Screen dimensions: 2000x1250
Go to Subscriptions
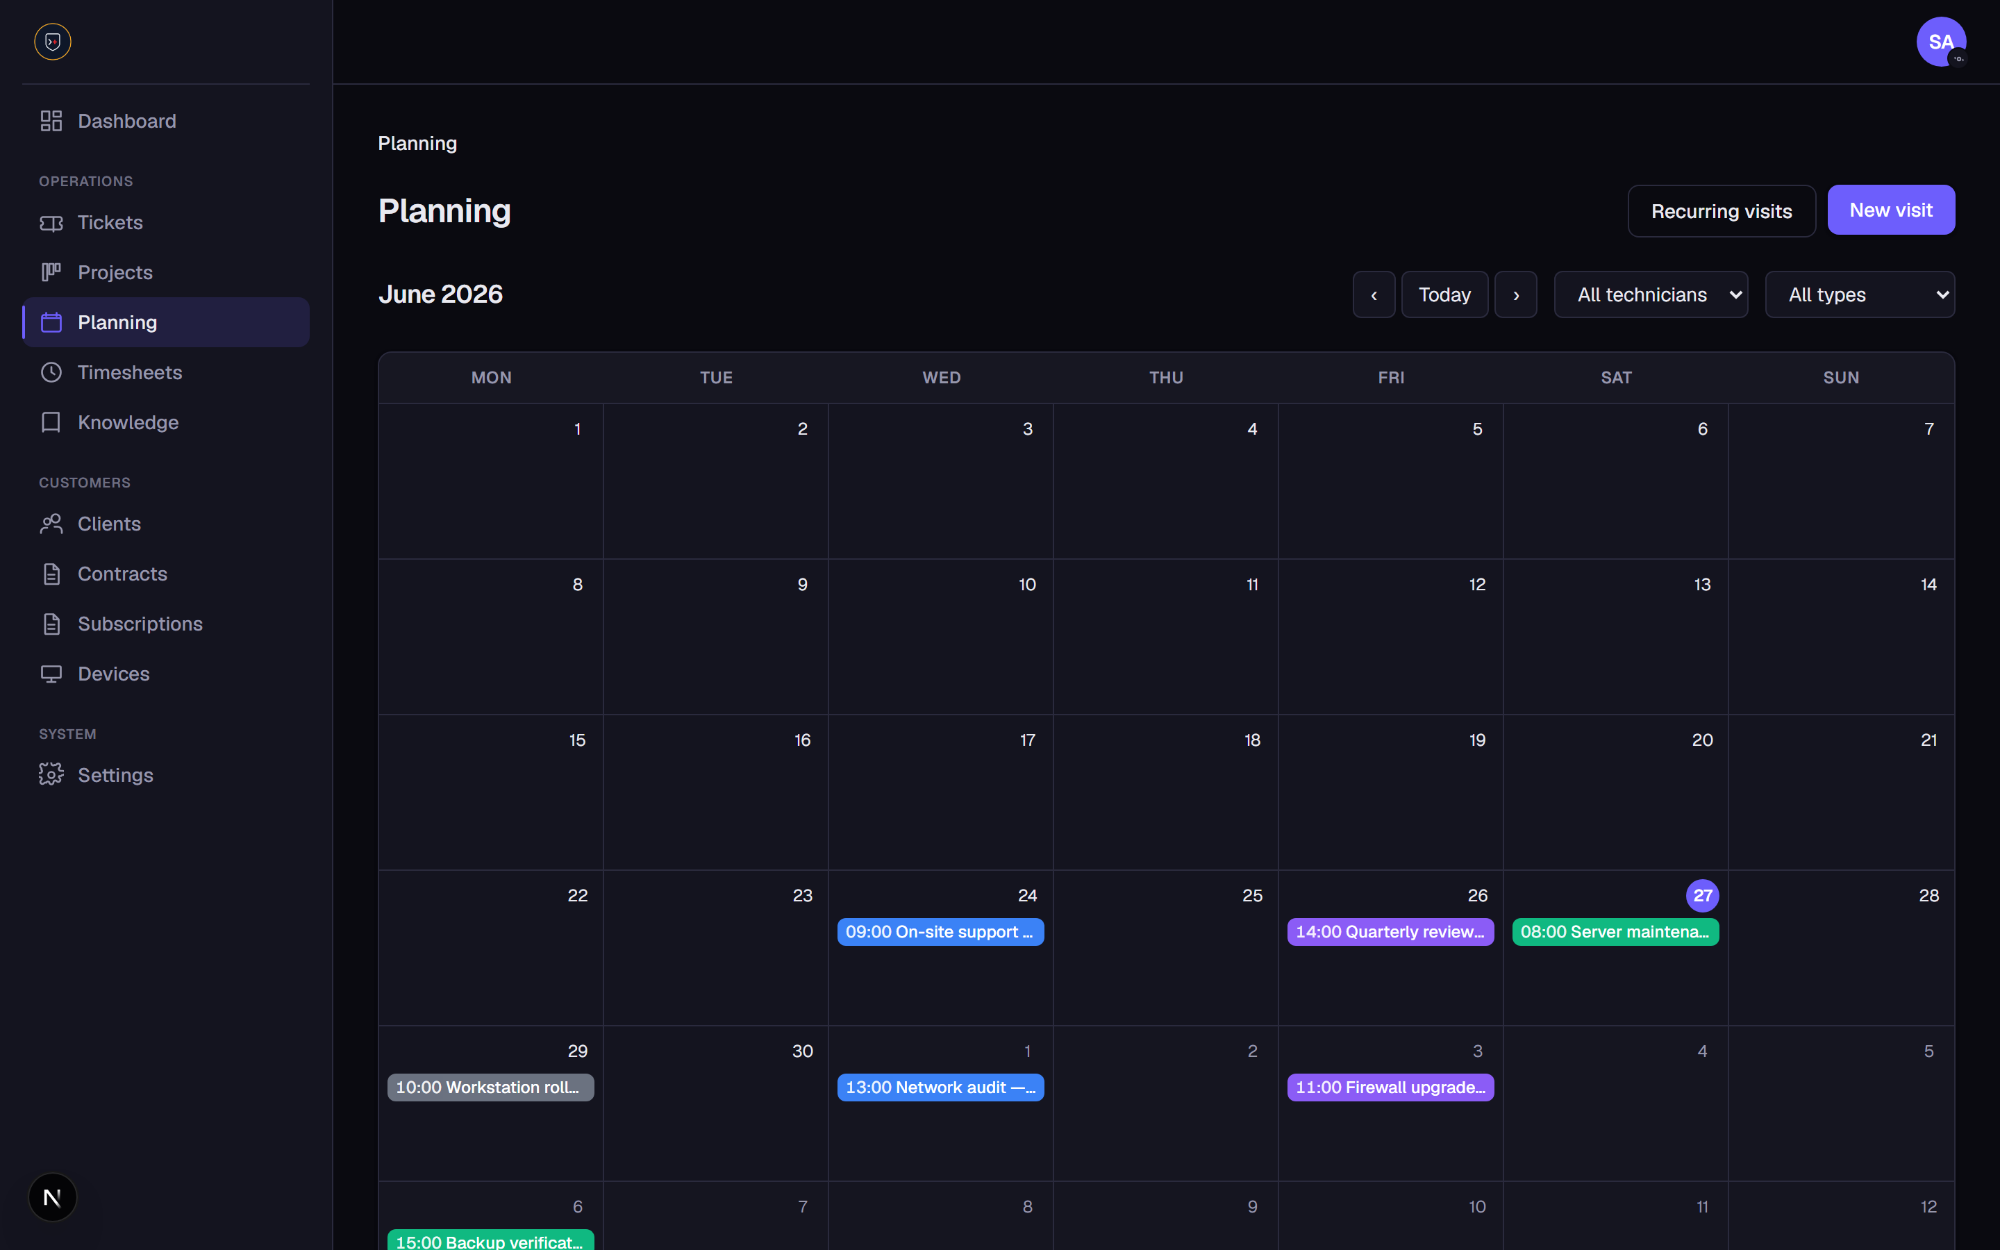(166, 624)
